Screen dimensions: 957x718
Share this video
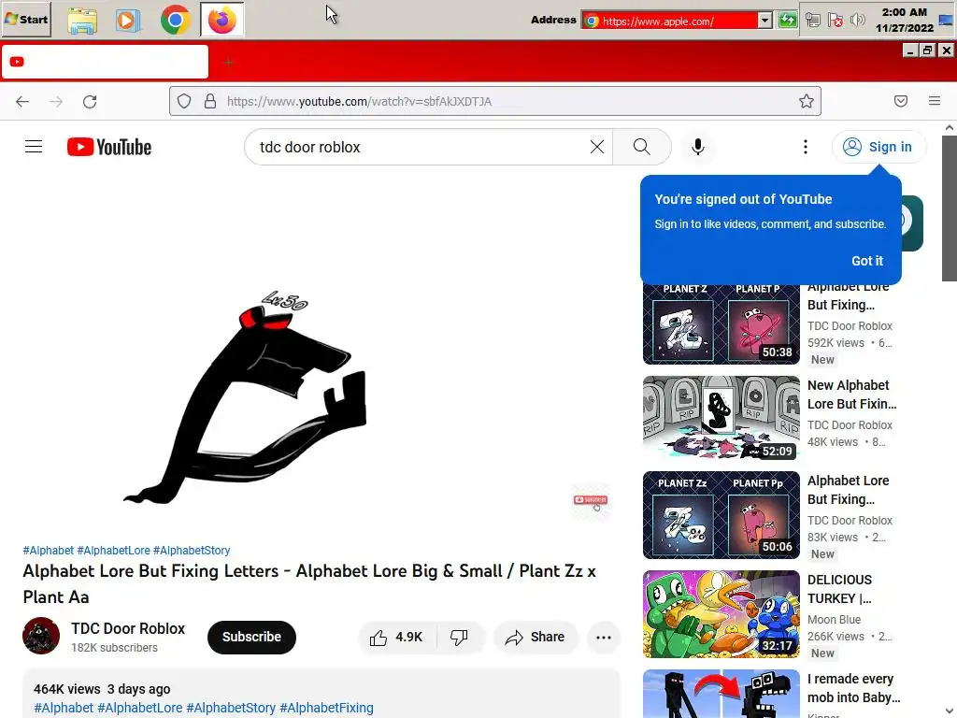[536, 637]
